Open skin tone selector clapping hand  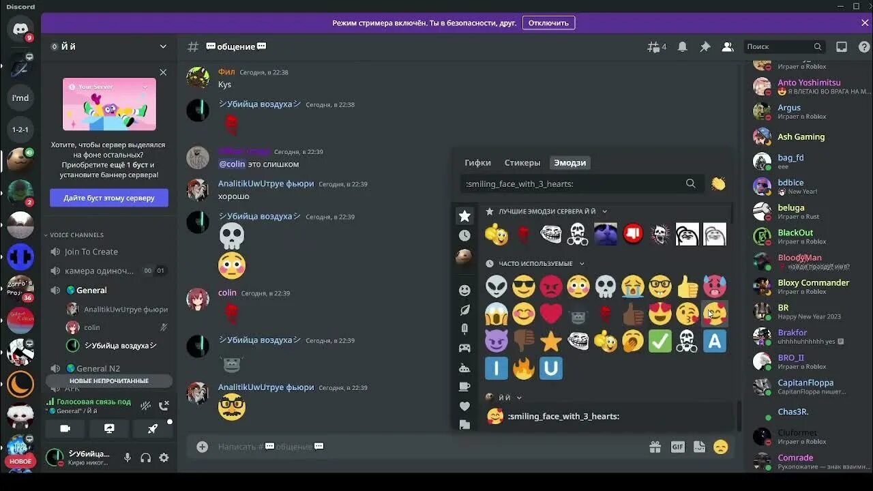(x=718, y=183)
